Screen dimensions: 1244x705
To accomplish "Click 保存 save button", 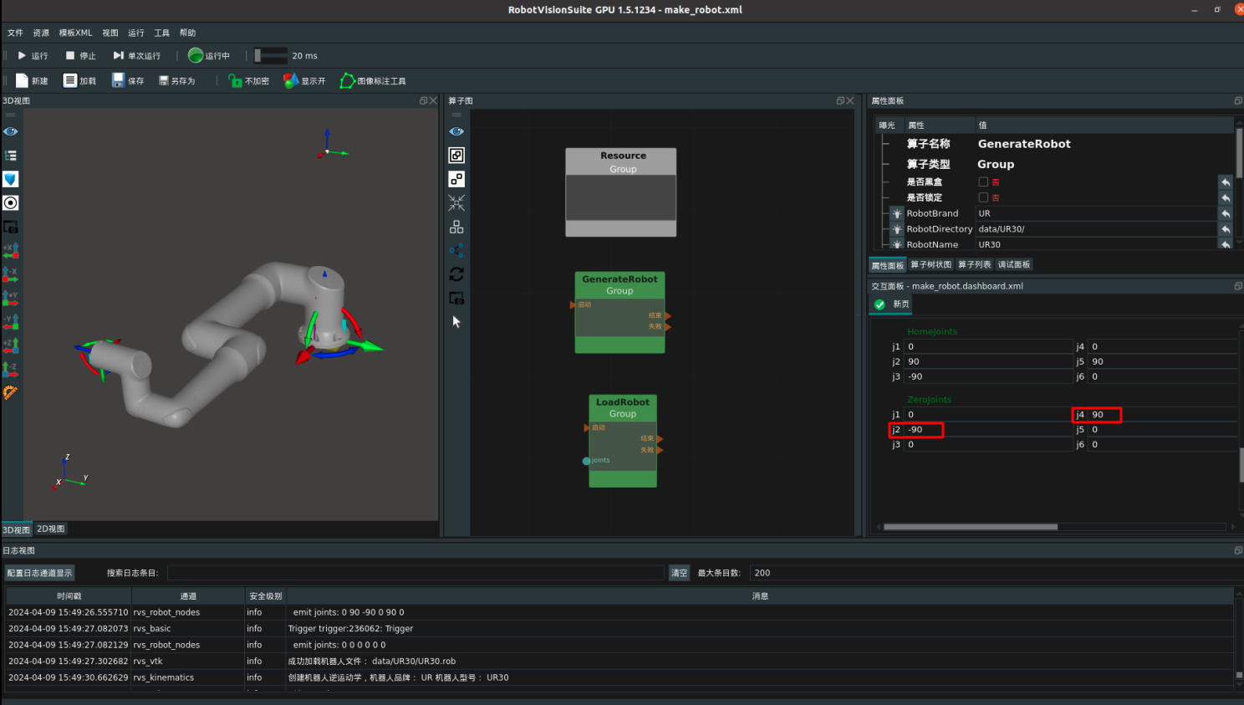I will click(x=128, y=81).
